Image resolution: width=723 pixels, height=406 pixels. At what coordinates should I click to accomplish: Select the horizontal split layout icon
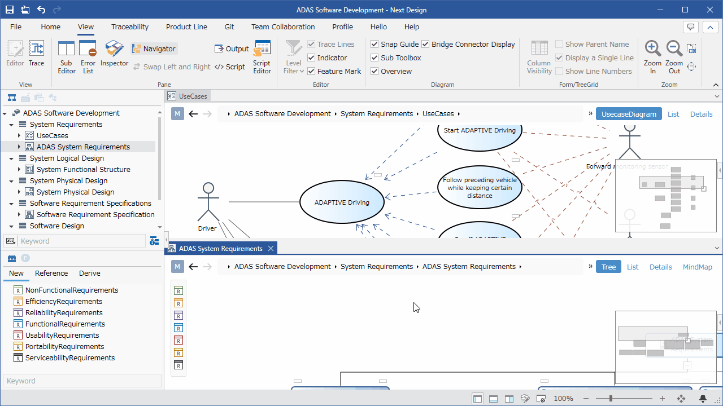click(493, 398)
